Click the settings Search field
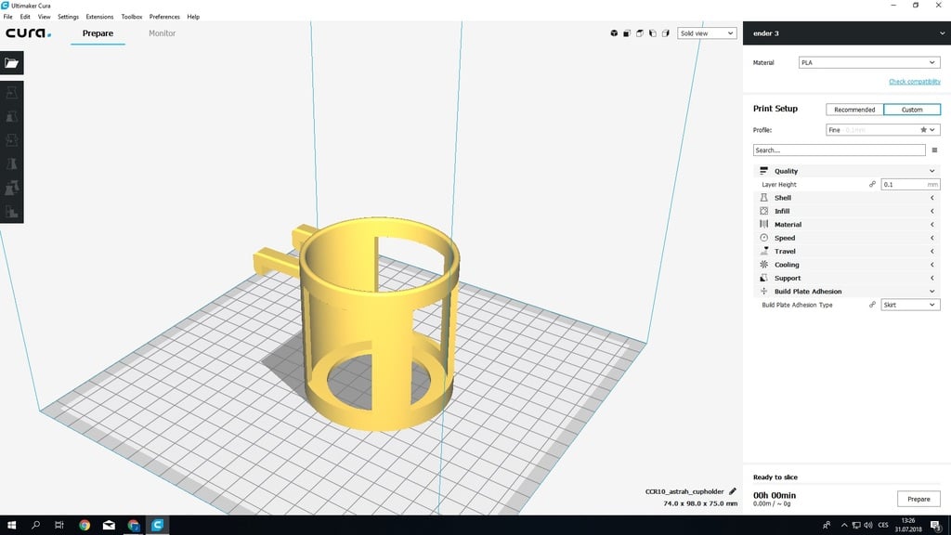 839,150
